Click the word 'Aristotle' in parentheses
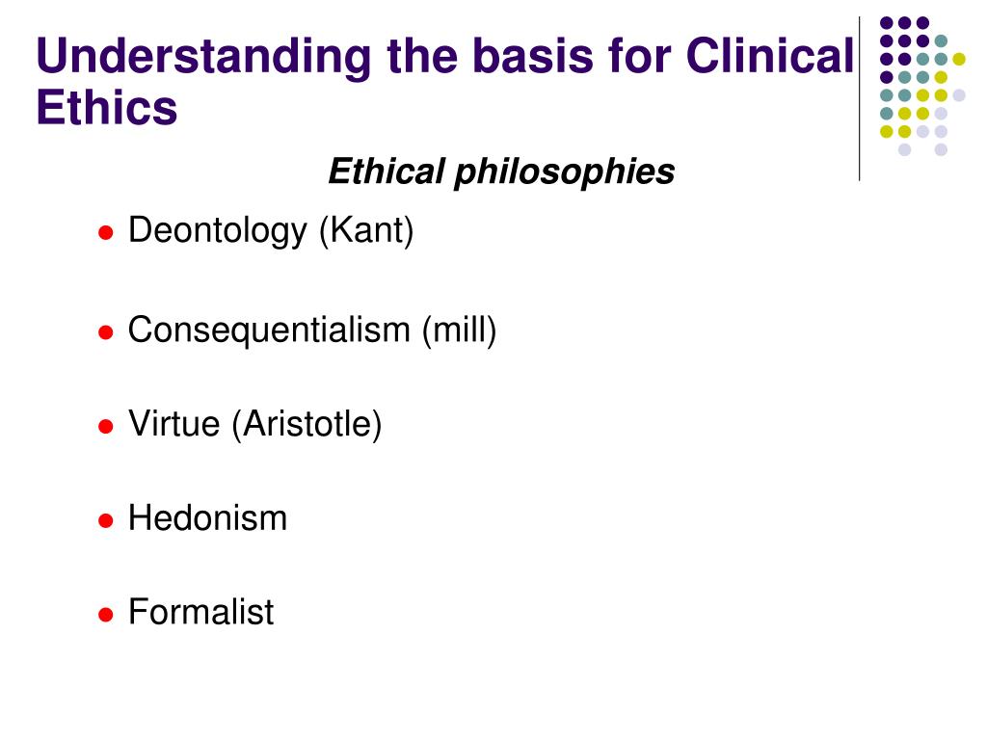 [x=307, y=424]
